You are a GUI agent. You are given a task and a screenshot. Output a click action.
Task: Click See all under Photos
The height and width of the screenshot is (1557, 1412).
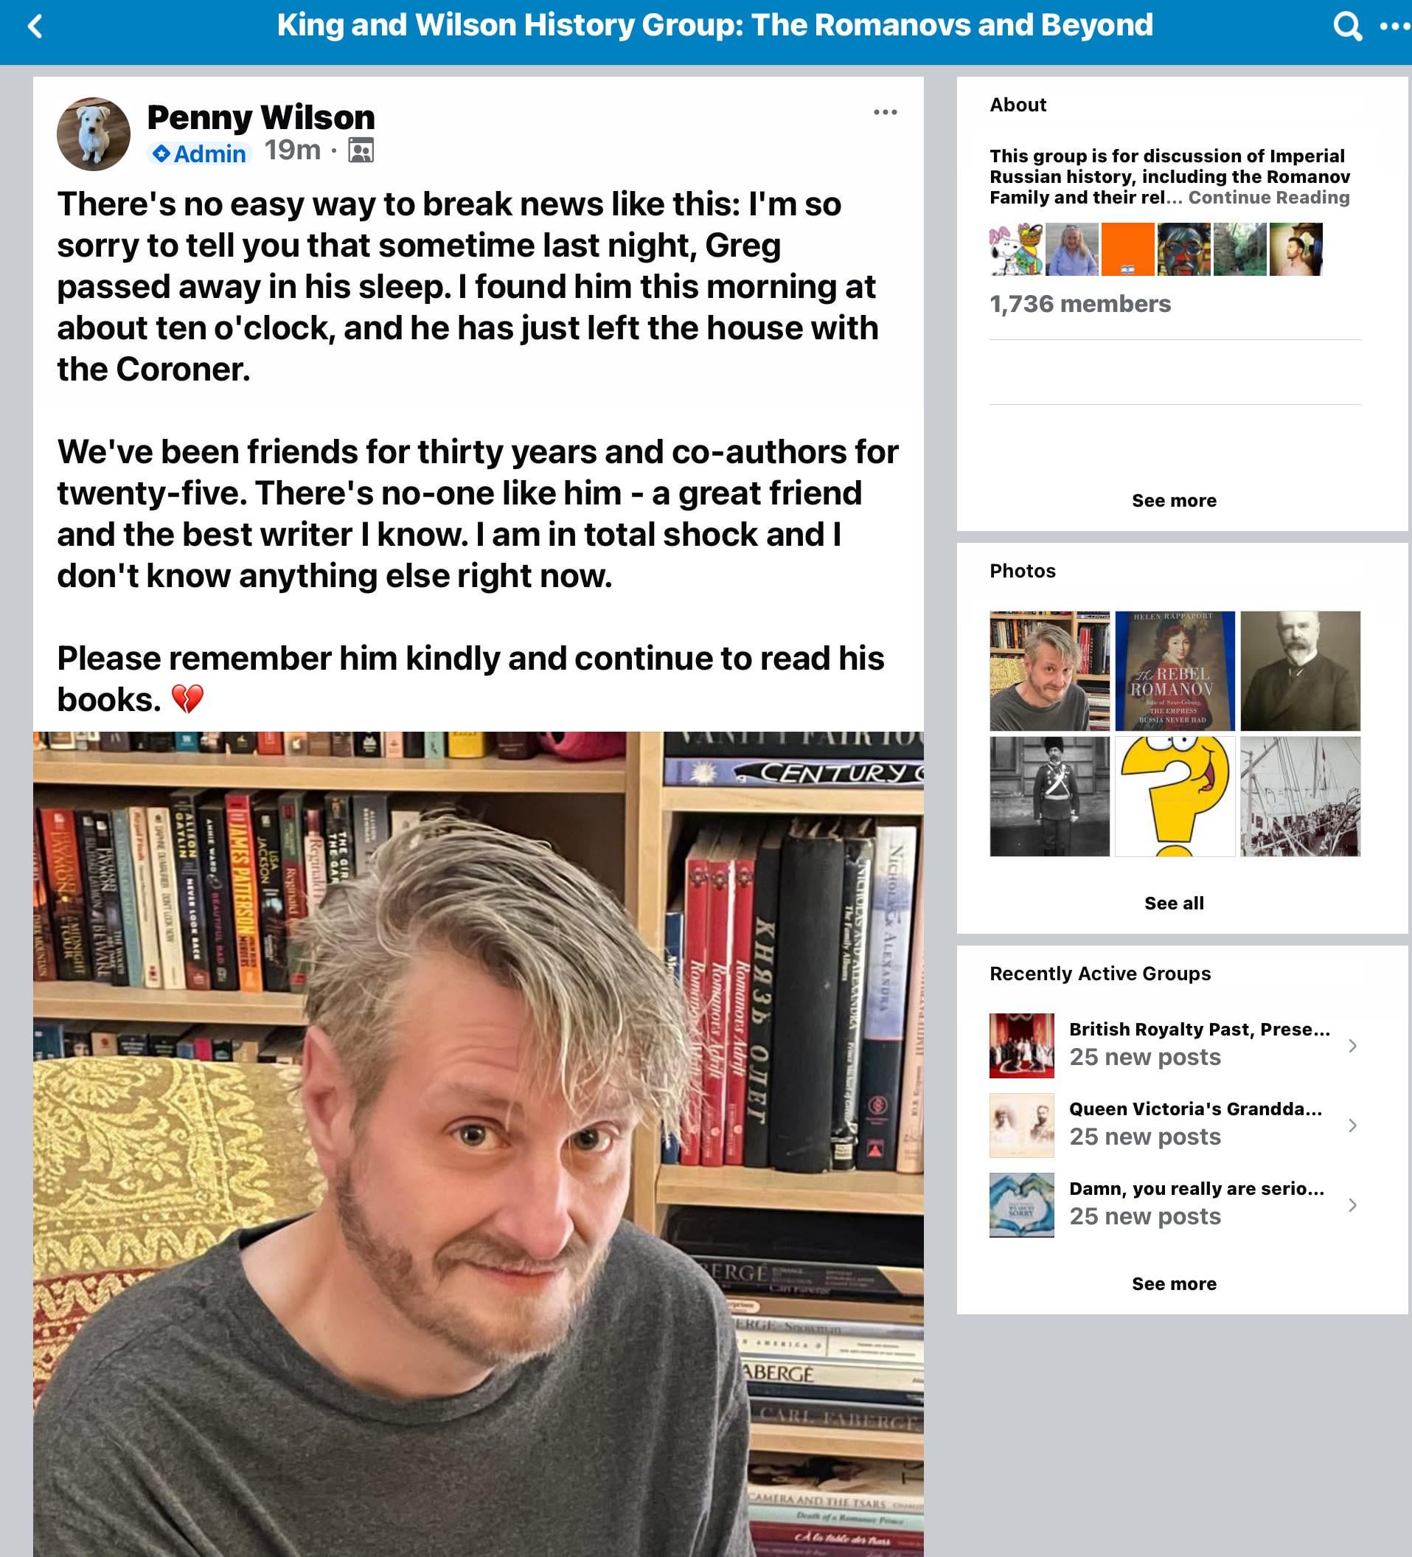coord(1175,903)
